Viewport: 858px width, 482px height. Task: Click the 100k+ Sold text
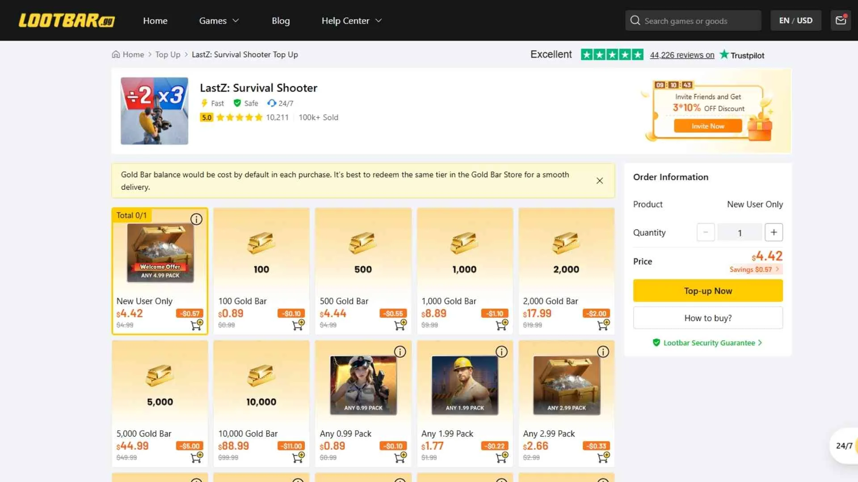point(318,117)
